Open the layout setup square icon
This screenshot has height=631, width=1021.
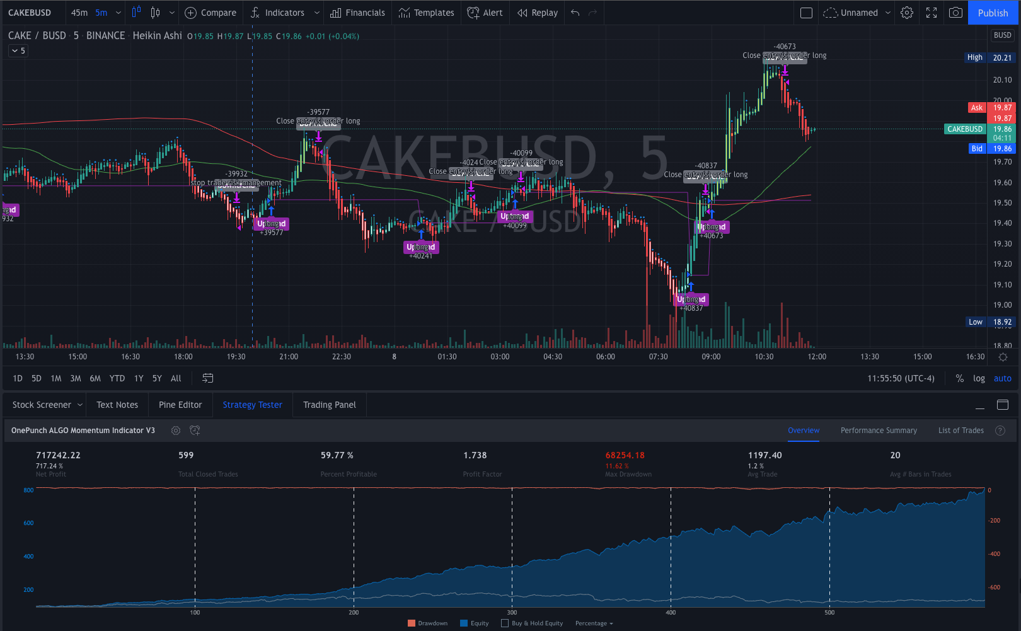[806, 13]
